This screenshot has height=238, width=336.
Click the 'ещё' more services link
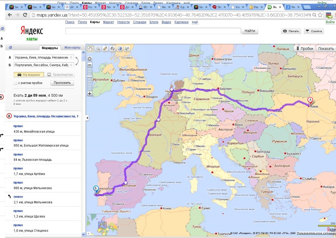click(195, 22)
